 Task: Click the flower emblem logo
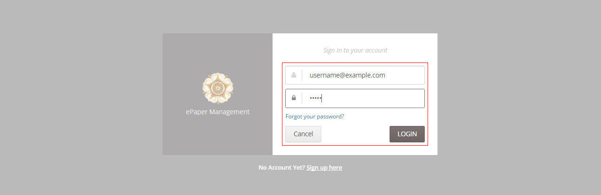click(218, 88)
